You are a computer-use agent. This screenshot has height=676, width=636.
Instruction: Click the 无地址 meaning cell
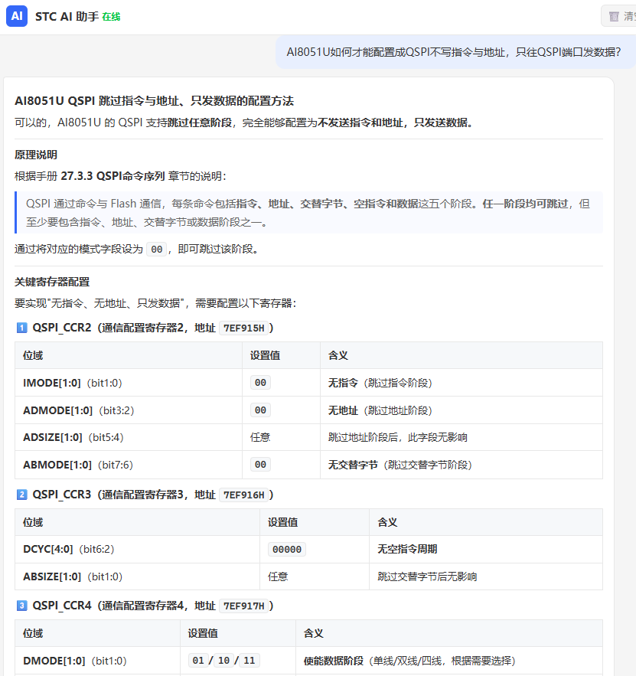click(462, 410)
